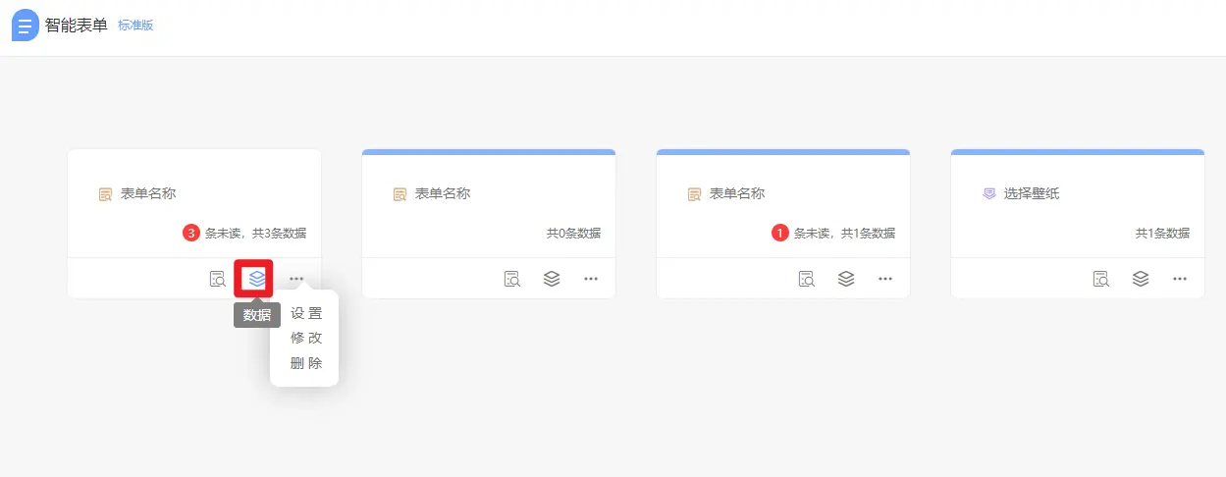Click the preview icon on the 选择壁纸 card
Screen dimensions: 1226x477
[x=1101, y=279]
